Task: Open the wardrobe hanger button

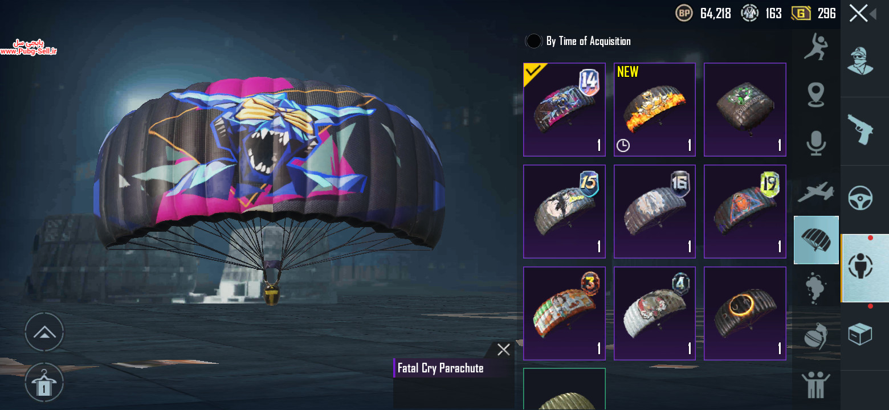Action: tap(44, 382)
